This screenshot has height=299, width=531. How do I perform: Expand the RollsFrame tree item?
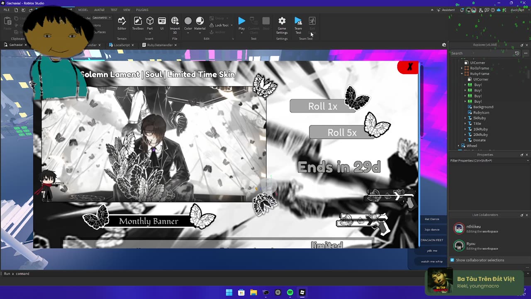click(x=462, y=68)
